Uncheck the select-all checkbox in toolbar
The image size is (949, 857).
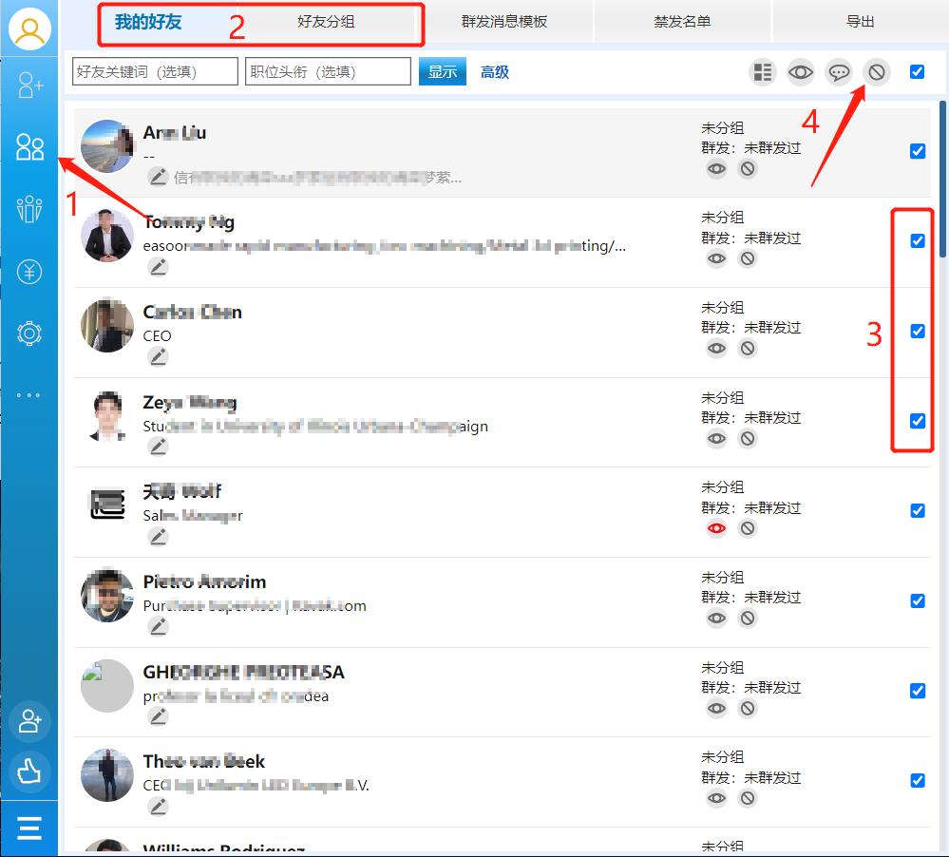click(917, 71)
